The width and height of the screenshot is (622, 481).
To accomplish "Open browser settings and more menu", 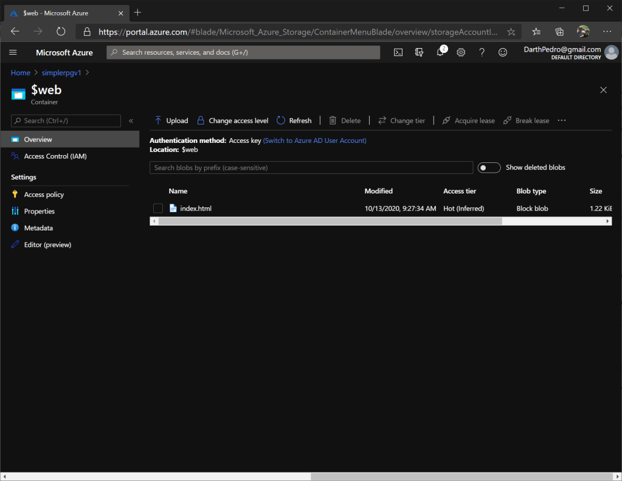I will [607, 32].
